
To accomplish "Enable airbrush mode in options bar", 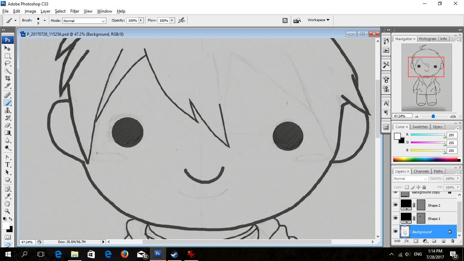I will tap(182, 20).
